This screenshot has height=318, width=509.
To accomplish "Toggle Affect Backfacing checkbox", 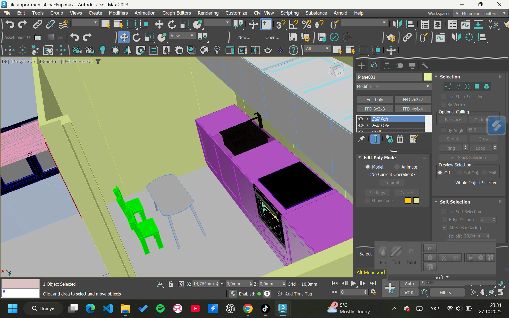I will click(x=445, y=227).
